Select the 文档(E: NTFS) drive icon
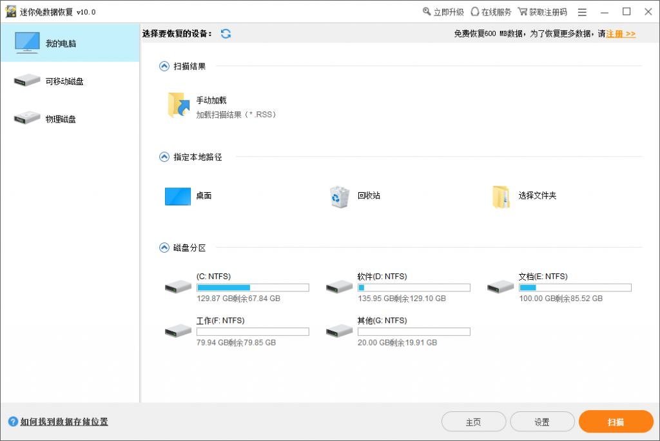This screenshot has width=660, height=441. 500,288
